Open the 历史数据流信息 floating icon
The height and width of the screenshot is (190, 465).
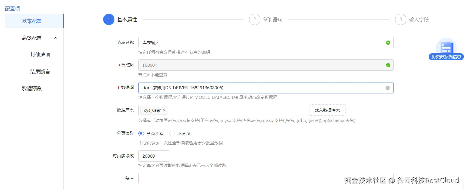[446, 49]
